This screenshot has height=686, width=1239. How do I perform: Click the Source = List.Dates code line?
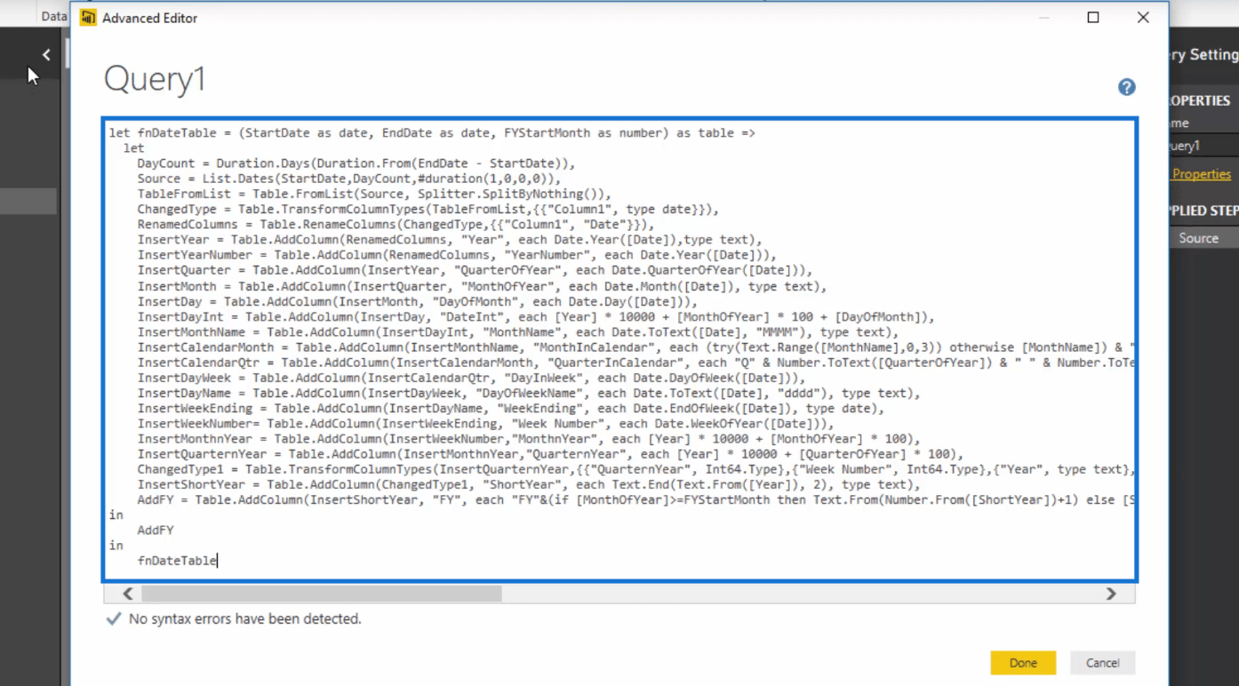pos(349,179)
